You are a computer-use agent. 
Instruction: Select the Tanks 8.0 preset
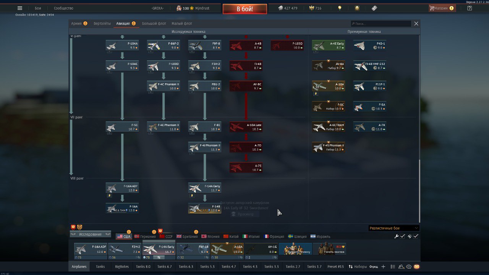[x=143, y=267]
